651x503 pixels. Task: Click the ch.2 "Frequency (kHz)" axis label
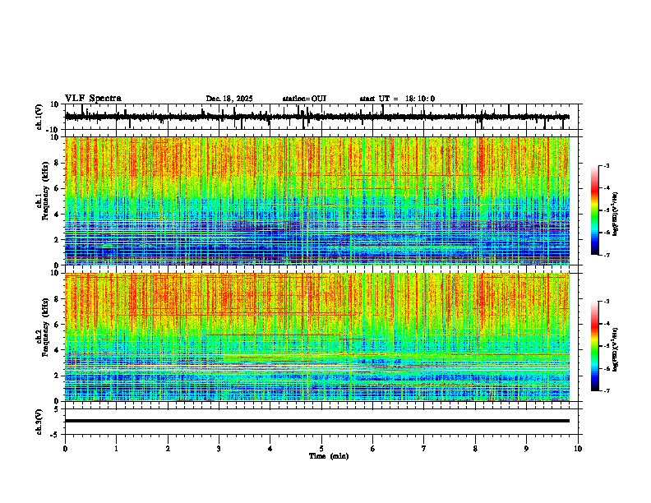pos(45,327)
